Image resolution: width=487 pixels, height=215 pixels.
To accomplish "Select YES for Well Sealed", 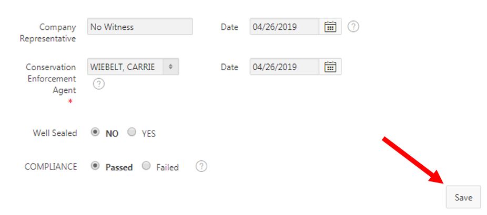I will coord(132,133).
